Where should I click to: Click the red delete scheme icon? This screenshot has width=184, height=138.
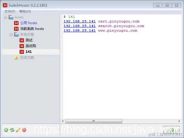click(x=24, y=130)
